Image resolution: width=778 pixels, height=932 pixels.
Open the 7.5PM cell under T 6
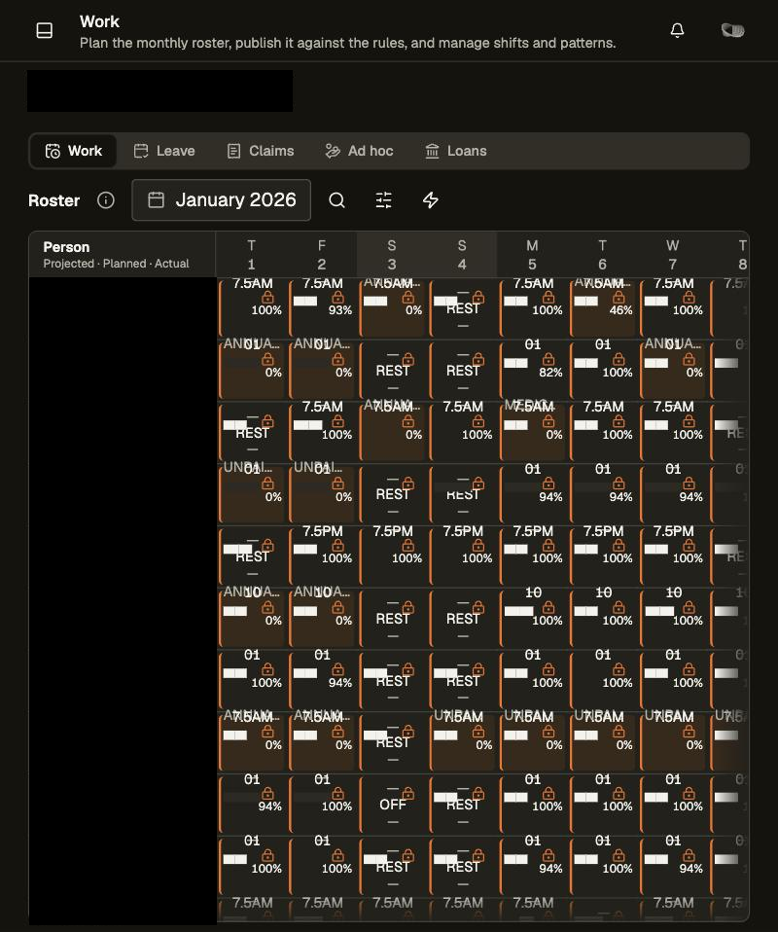pos(603,556)
